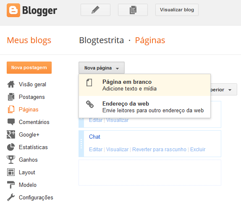241x204 pixels.
Task: Click the Comentários speech bubble icon
Action: 11,122
